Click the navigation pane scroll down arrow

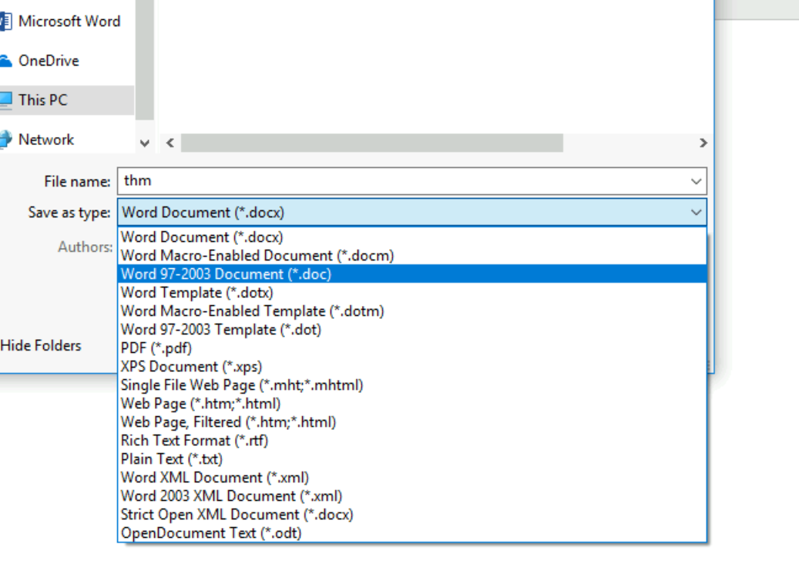[x=145, y=143]
